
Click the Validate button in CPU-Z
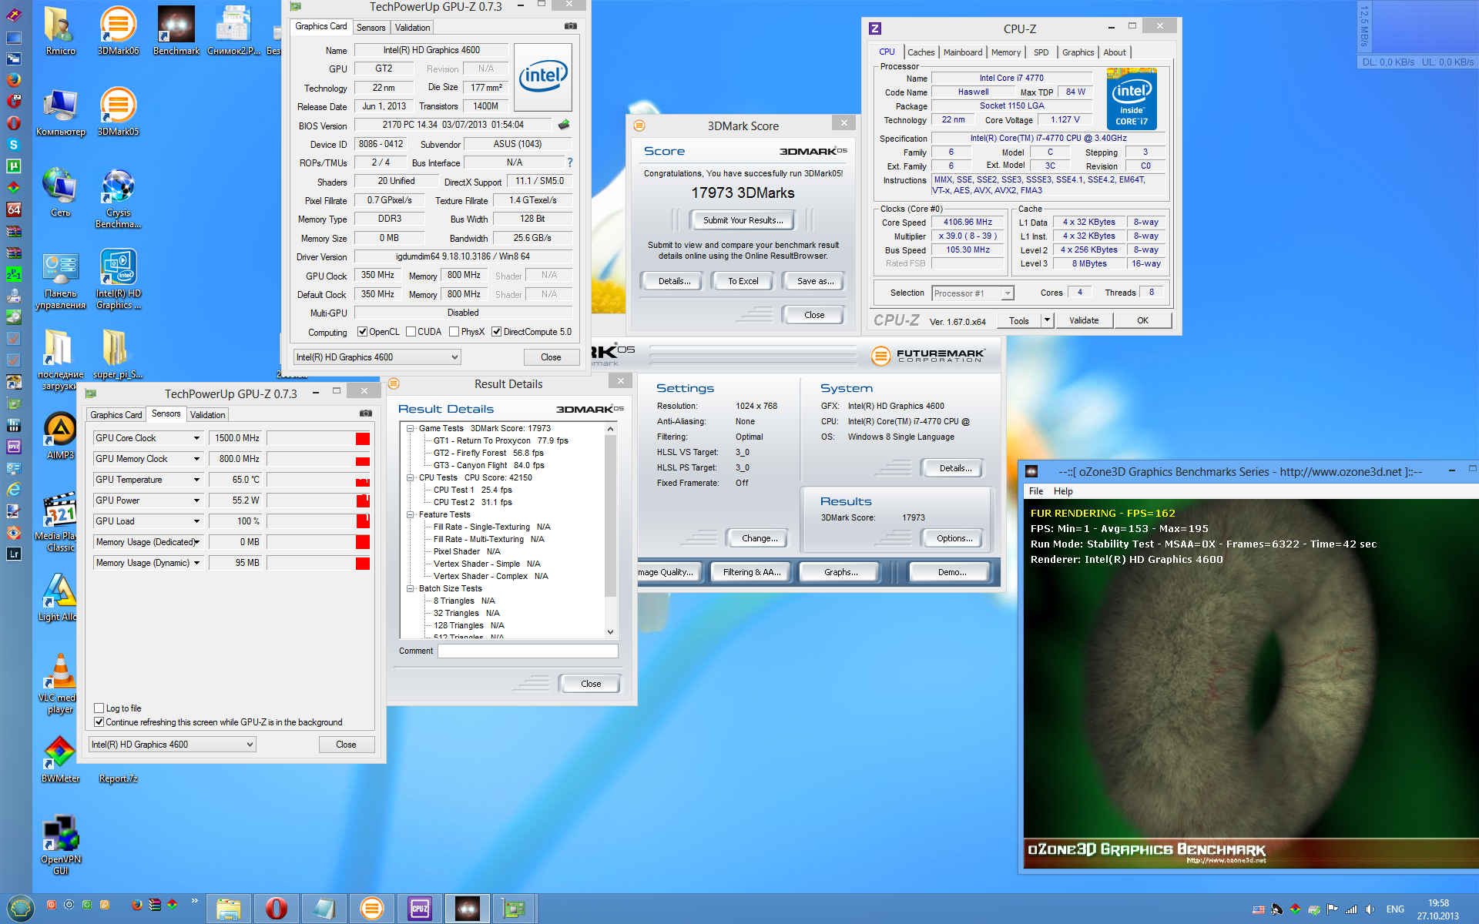point(1083,320)
